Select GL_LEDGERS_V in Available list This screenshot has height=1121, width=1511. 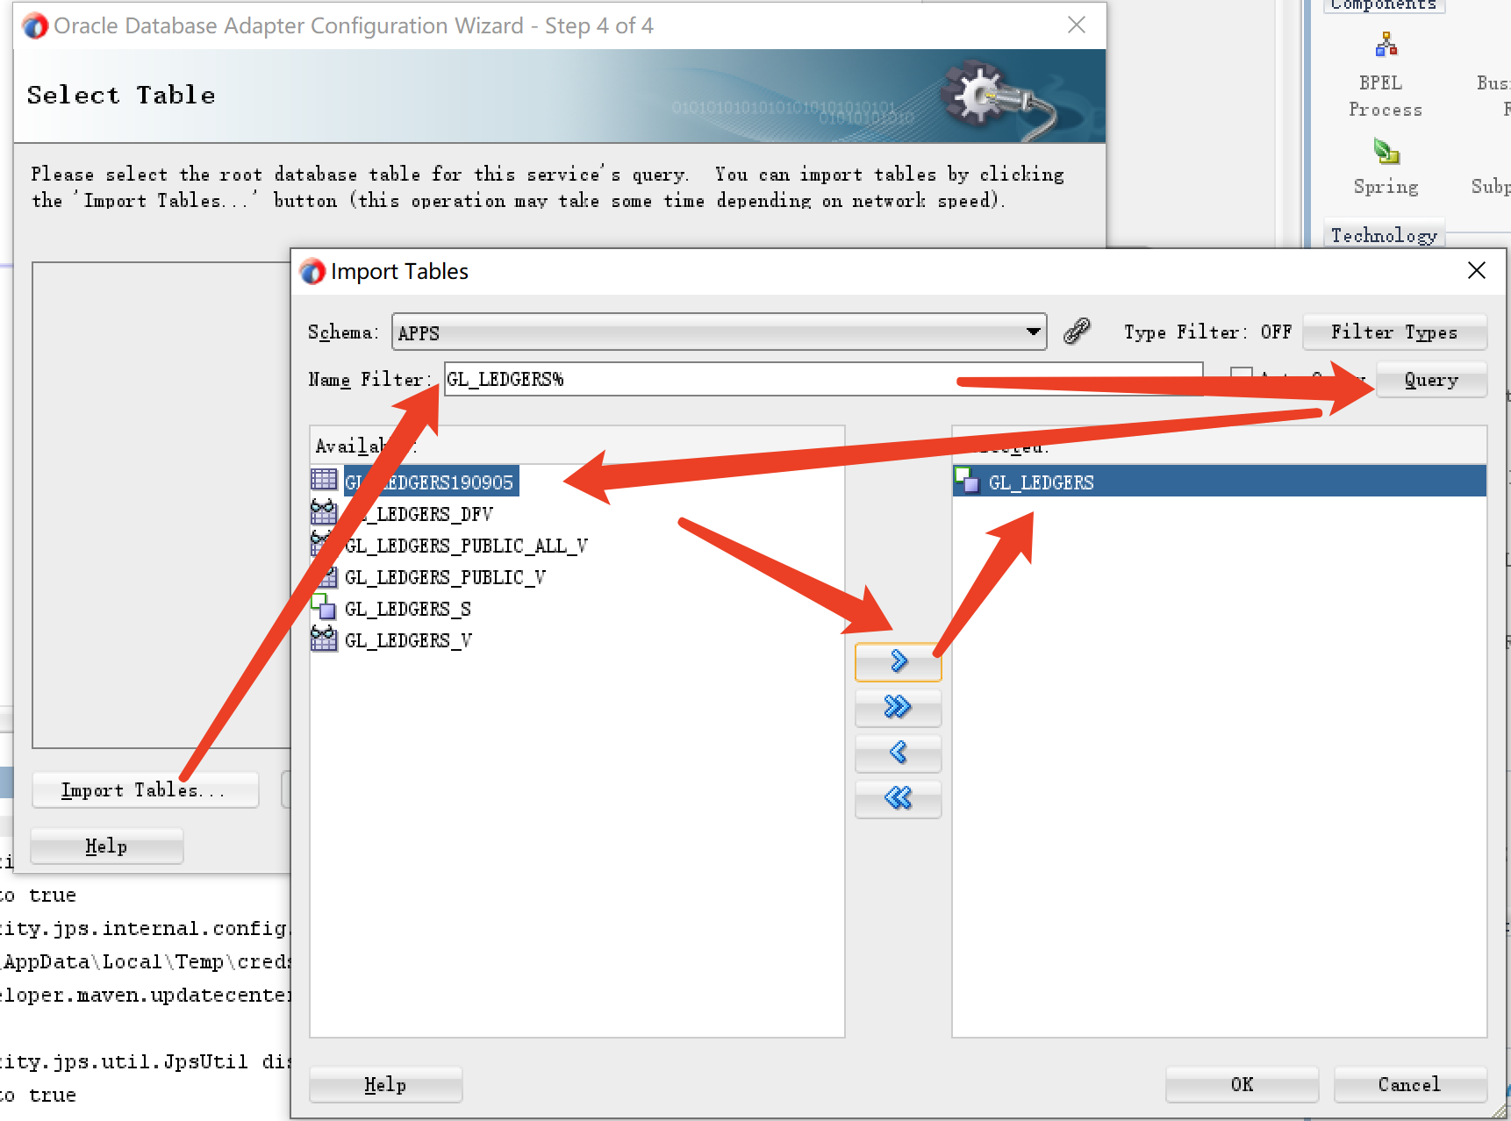408,640
